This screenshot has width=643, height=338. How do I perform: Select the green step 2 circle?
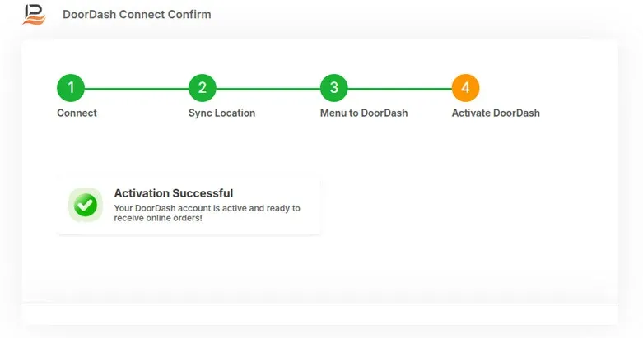[203, 88]
